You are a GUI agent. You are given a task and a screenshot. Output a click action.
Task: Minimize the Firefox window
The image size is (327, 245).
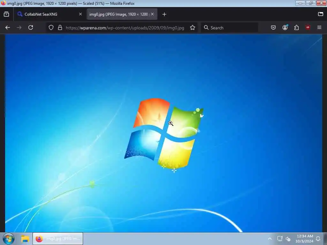point(300,3)
